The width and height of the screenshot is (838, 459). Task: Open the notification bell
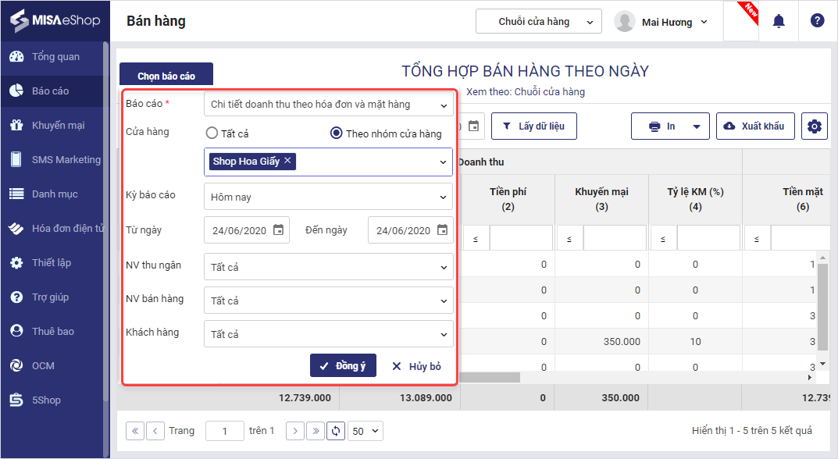tap(779, 21)
